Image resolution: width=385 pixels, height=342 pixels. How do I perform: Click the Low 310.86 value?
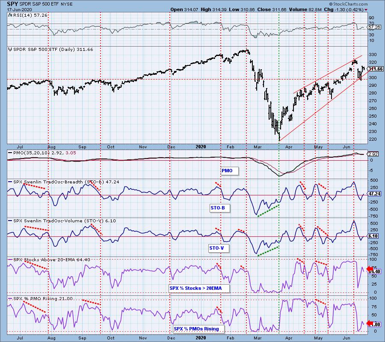pyautogui.click(x=242, y=9)
